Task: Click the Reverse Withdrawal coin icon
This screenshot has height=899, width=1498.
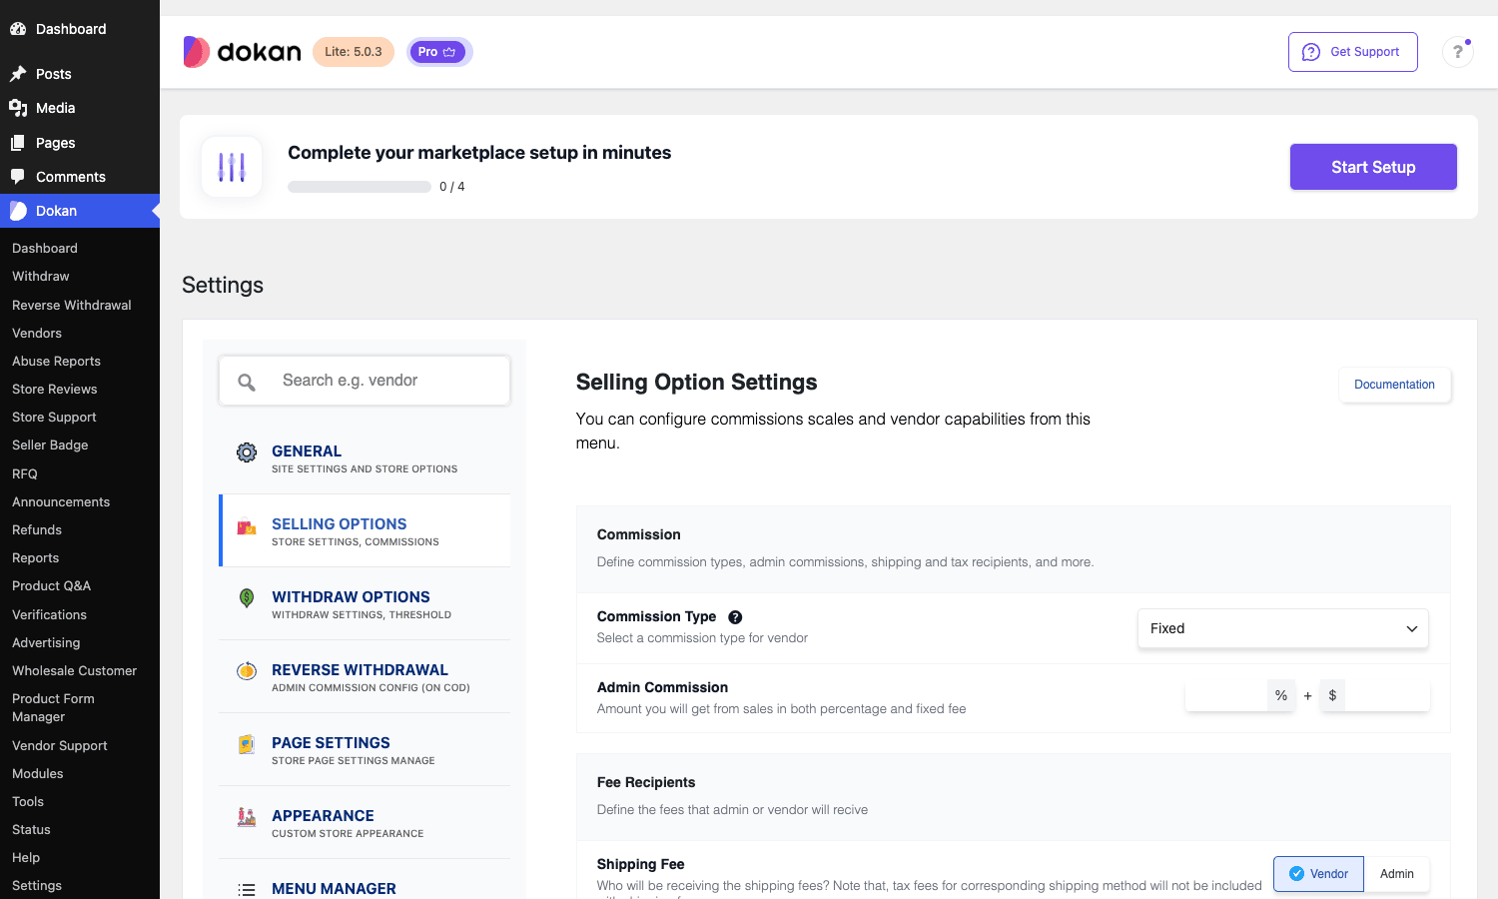Action: click(247, 671)
